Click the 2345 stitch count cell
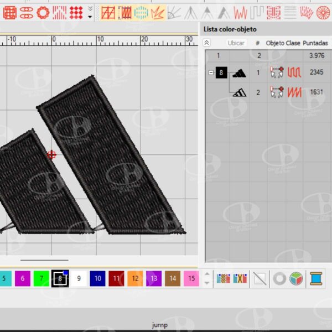The image size is (332, 332). click(x=317, y=72)
